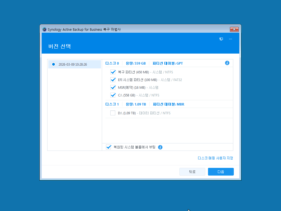Toggle the C:\ (558 GB) checkbox
This screenshot has height=211, width=281.
click(x=113, y=95)
